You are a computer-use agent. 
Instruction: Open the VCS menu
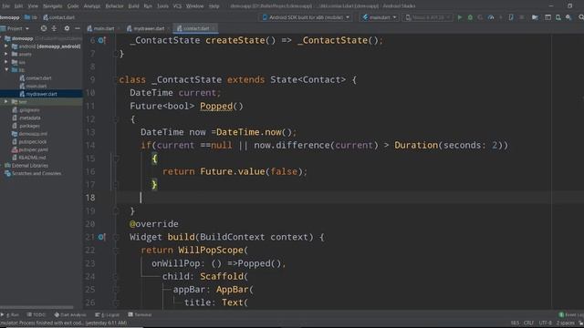177,6
